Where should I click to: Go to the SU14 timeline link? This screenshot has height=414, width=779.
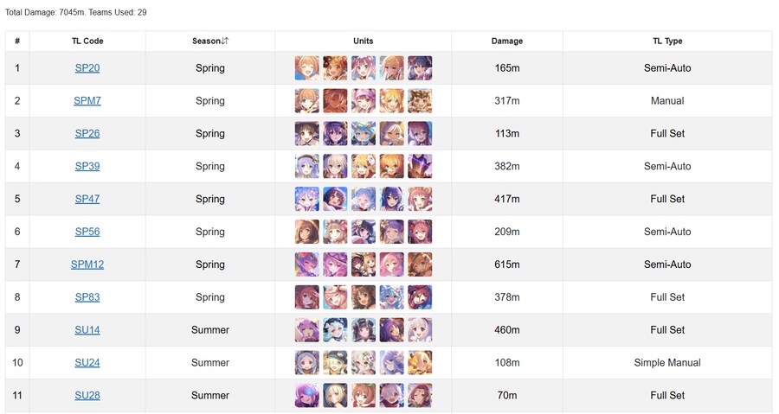click(87, 330)
